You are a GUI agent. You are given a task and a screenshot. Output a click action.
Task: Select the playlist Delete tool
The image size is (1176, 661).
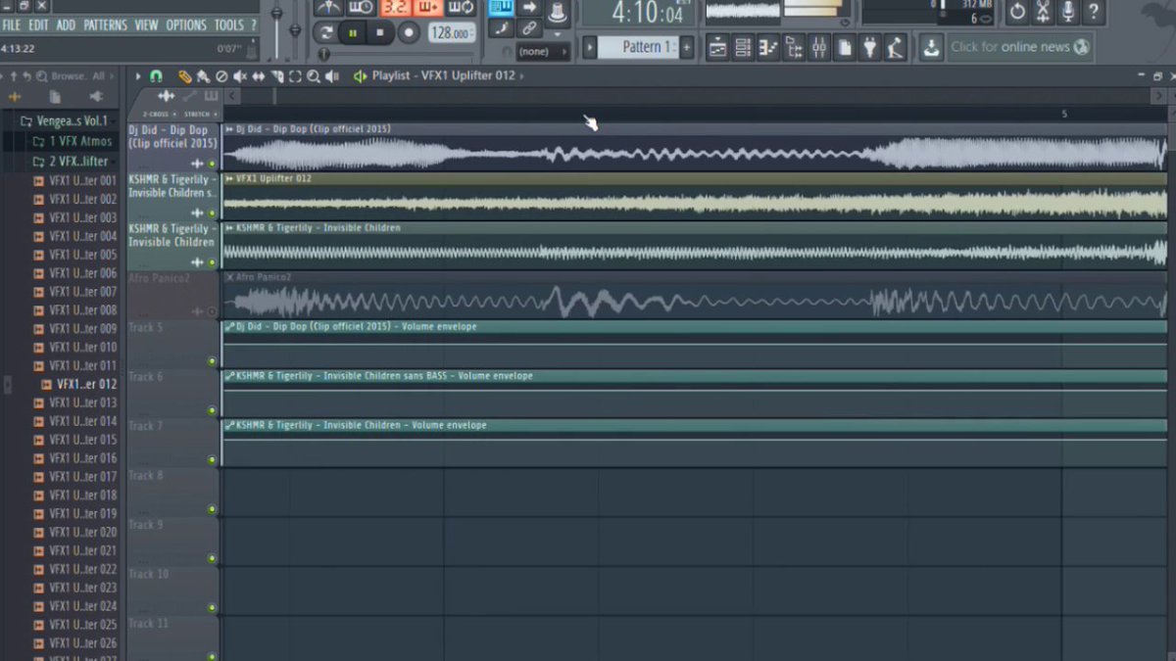pyautogui.click(x=221, y=76)
